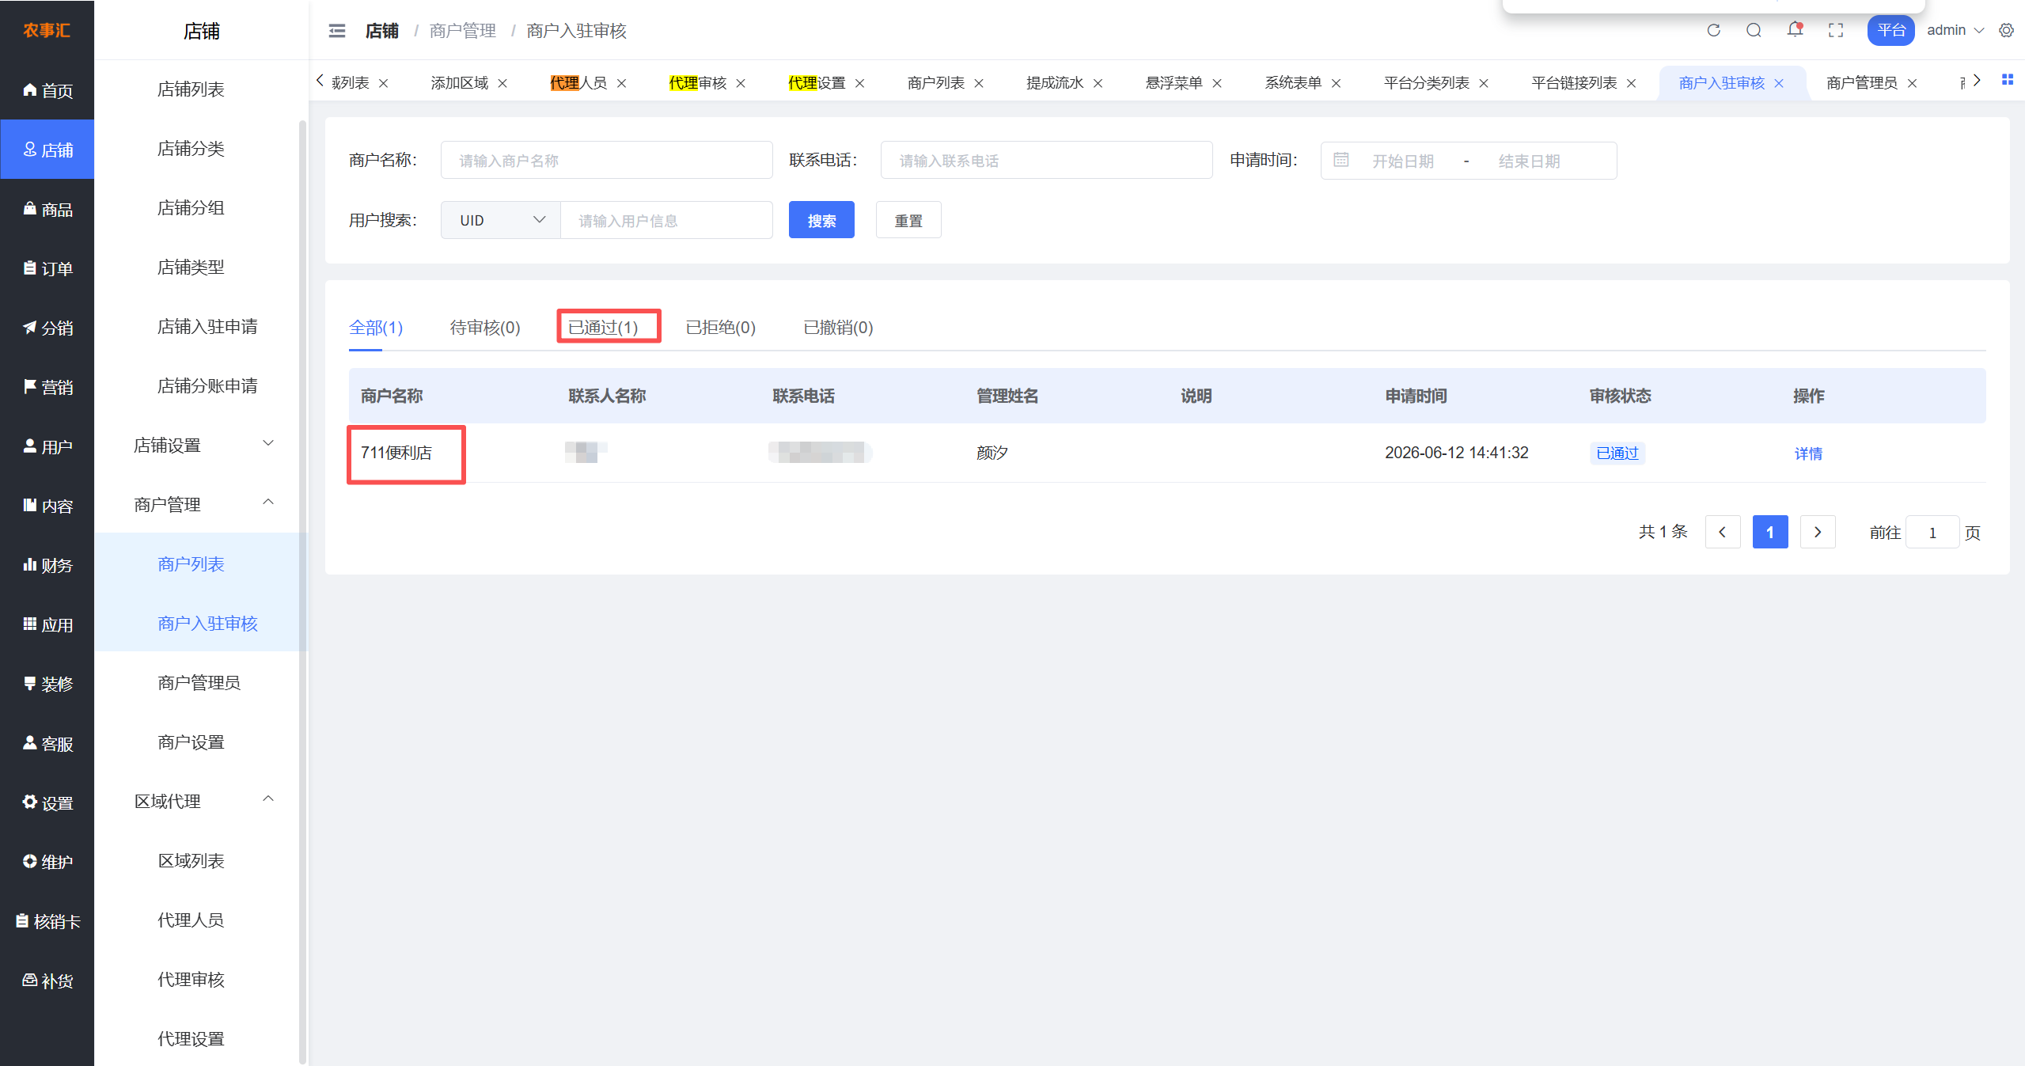Open the tab grid menu icon
Viewport: 2025px width, 1066px height.
point(2008,80)
